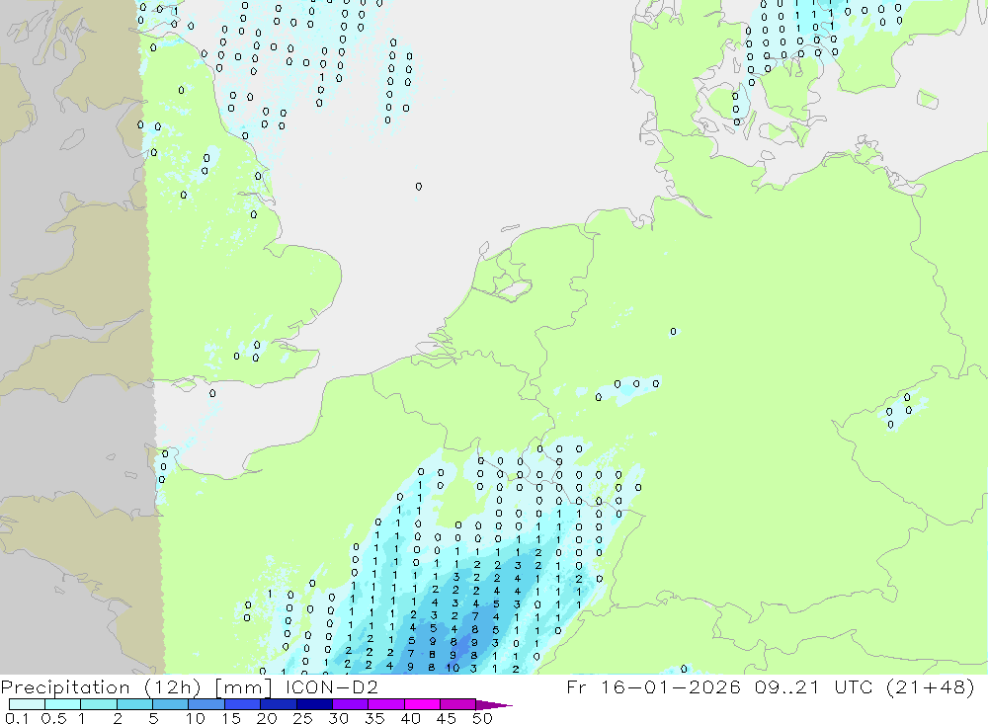Click the legend scale label '25'
Image resolution: width=988 pixels, height=724 pixels.
coord(302,718)
